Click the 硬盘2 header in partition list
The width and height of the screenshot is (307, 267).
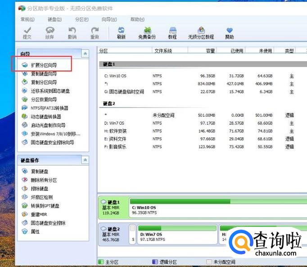[109, 104]
